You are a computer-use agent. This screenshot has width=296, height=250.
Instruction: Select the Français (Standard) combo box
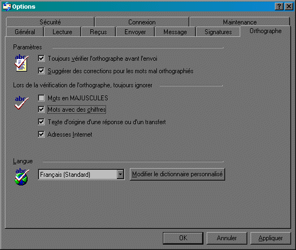81,174
